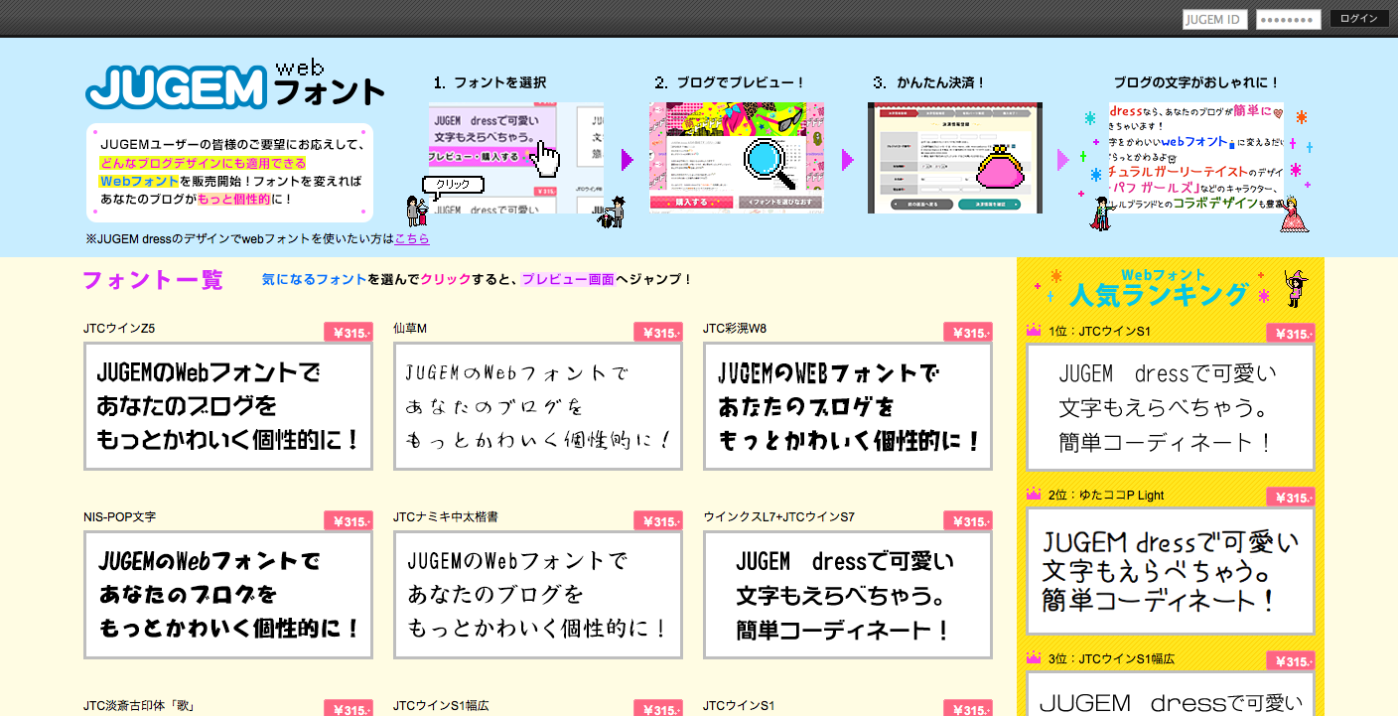The width and height of the screenshot is (1398, 716).
Task: Click the JTCウインZ5 font name label
Action: [x=119, y=329]
